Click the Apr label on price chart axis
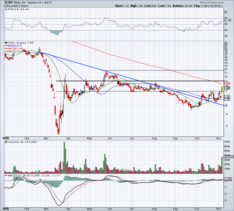 68,138
